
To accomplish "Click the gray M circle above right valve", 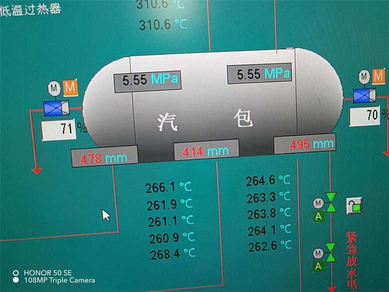I will click(364, 76).
